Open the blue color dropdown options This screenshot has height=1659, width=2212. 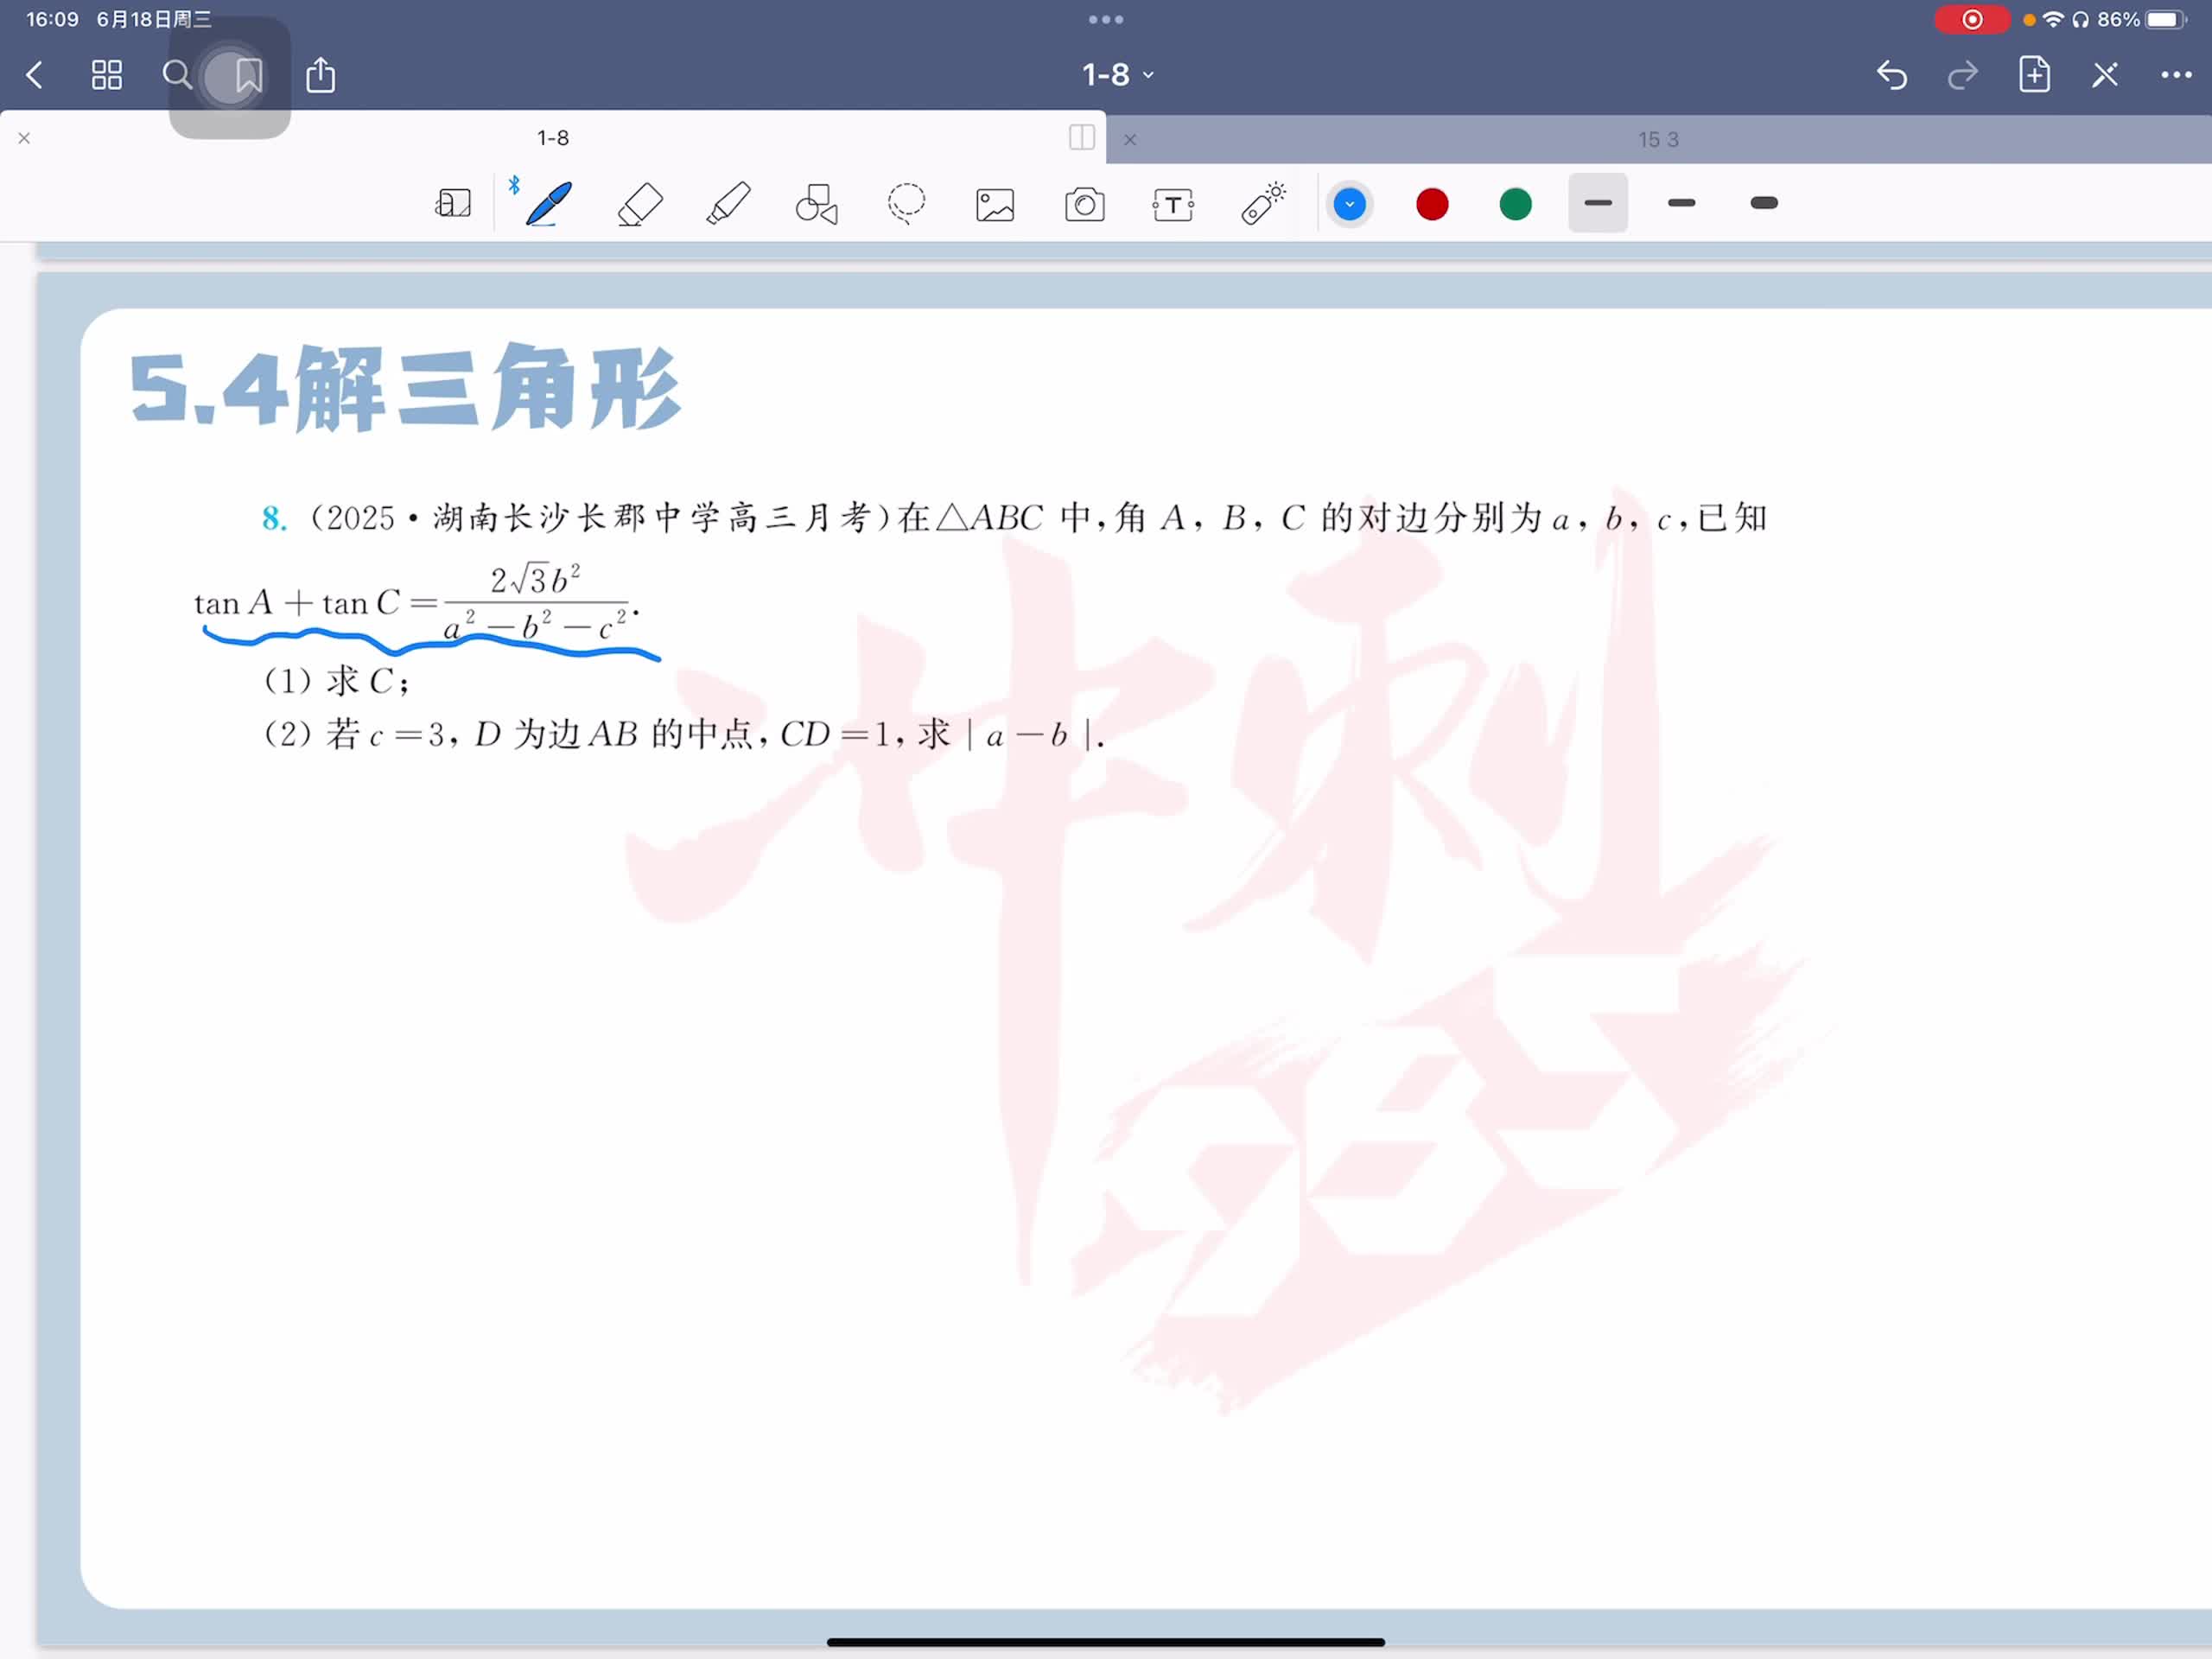[1349, 205]
